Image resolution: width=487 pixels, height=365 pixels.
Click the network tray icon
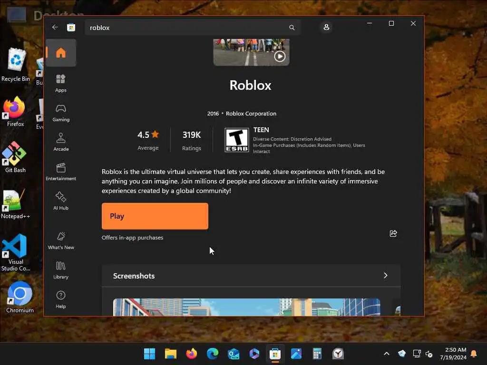click(x=417, y=354)
